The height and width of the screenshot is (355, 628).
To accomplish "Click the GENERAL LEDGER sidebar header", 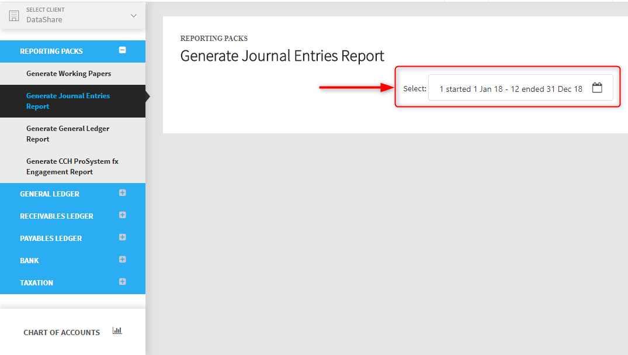I will pyautogui.click(x=72, y=194).
